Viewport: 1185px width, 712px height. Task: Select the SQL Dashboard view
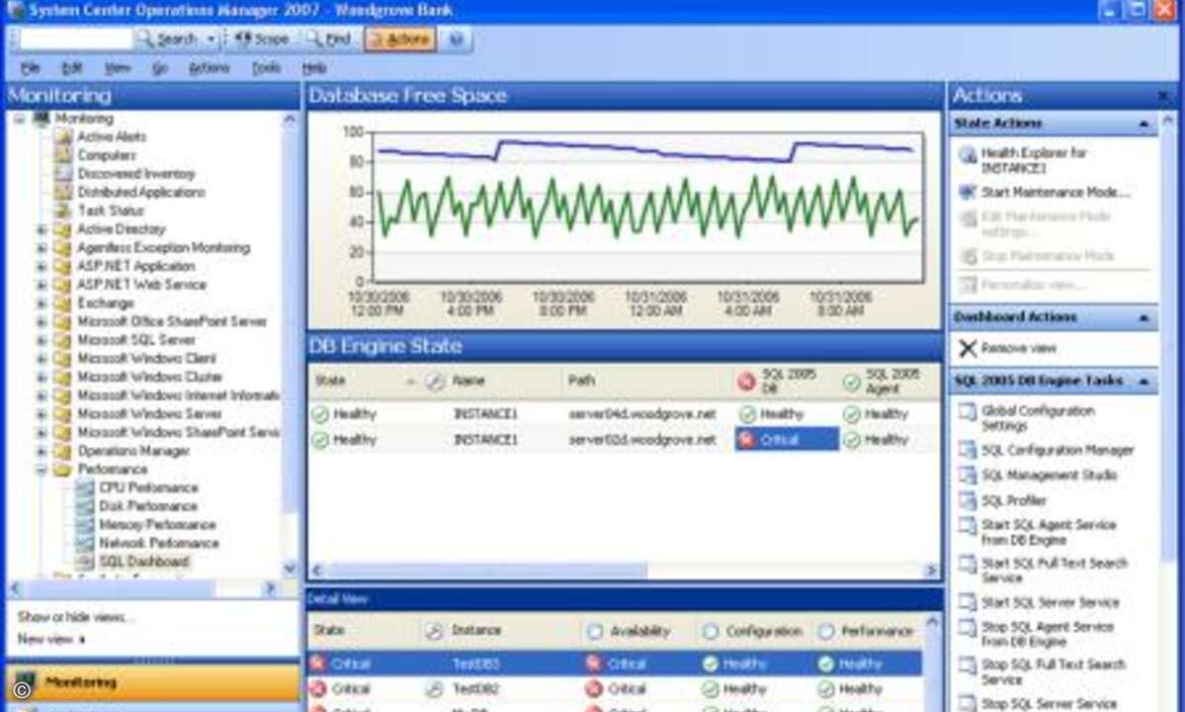(x=143, y=562)
